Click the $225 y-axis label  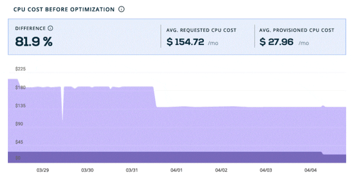tap(20, 69)
